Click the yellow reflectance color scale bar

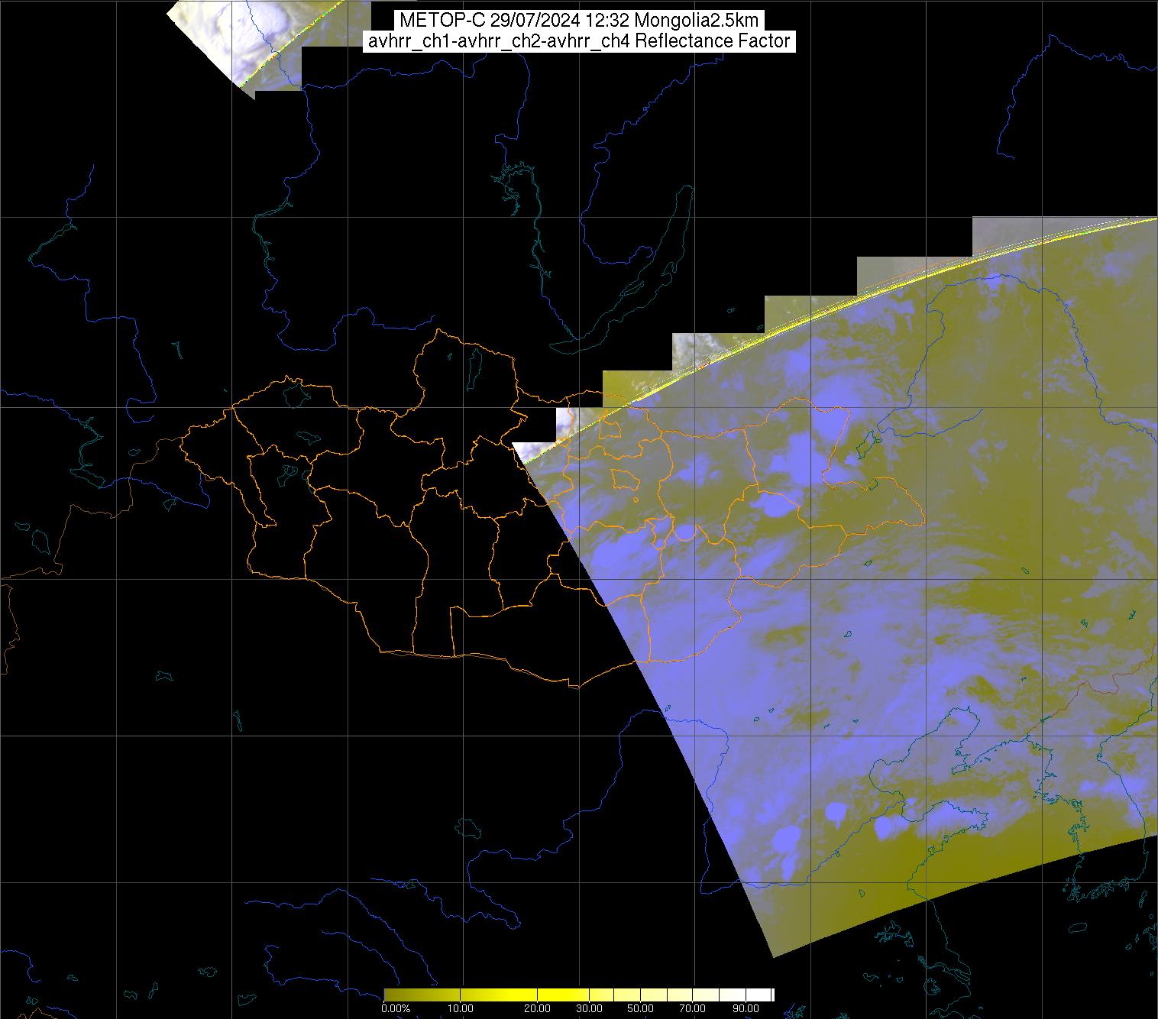tap(579, 995)
